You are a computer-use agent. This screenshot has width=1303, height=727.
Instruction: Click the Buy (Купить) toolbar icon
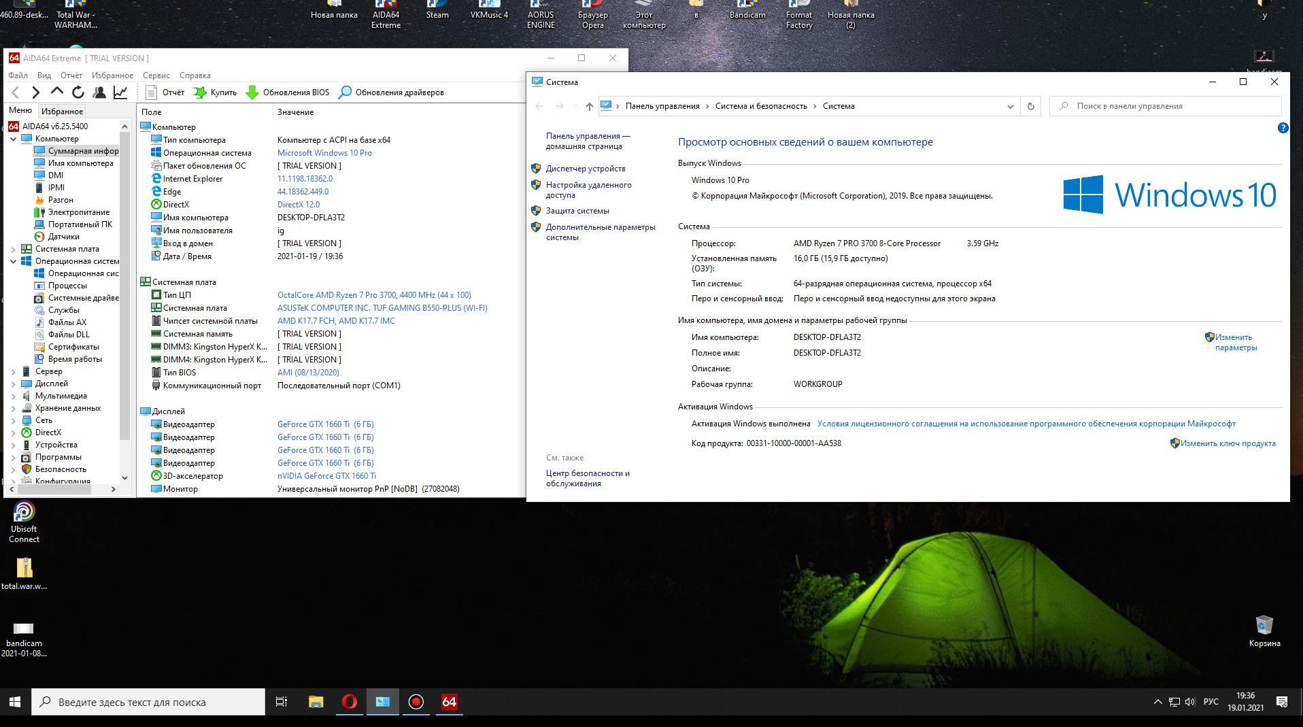216,92
